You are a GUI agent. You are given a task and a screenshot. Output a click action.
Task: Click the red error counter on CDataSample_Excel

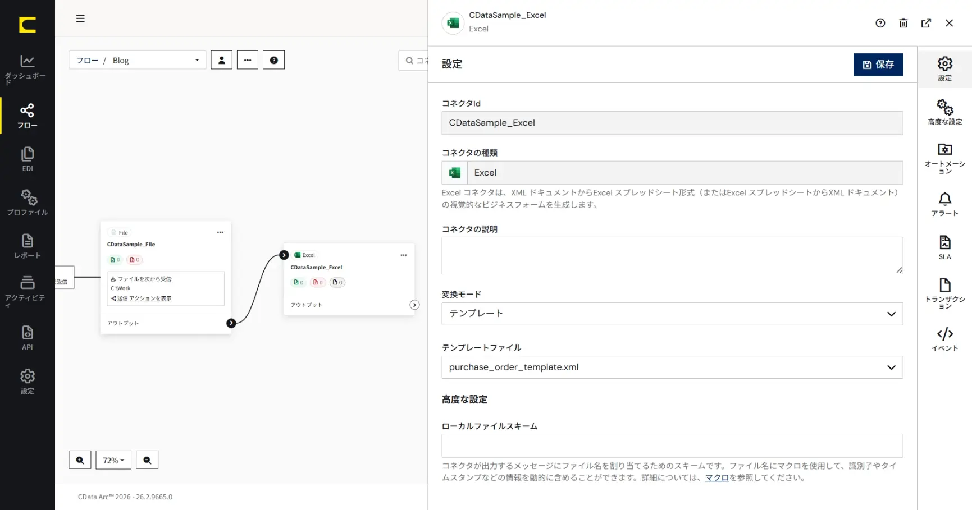pyautogui.click(x=318, y=282)
